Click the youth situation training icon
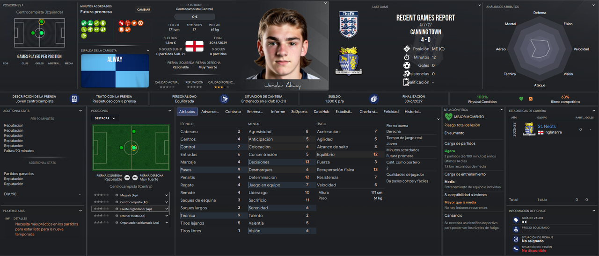The height and width of the screenshot is (256, 599). [225, 99]
